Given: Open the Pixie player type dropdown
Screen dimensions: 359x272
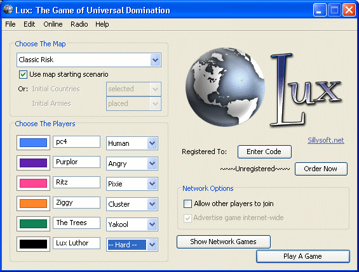Looking at the screenshot, I should click(132, 184).
